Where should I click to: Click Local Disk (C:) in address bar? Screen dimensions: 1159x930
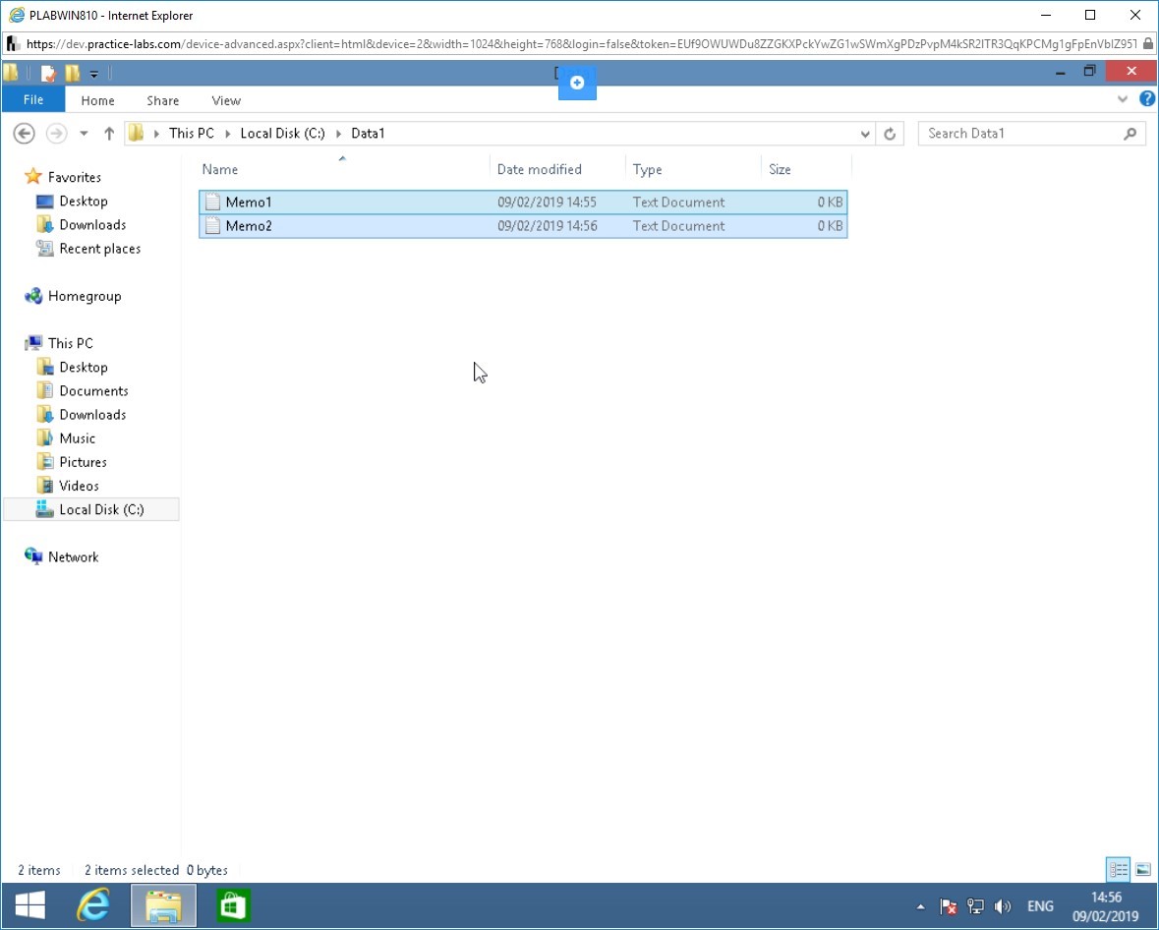(x=282, y=133)
